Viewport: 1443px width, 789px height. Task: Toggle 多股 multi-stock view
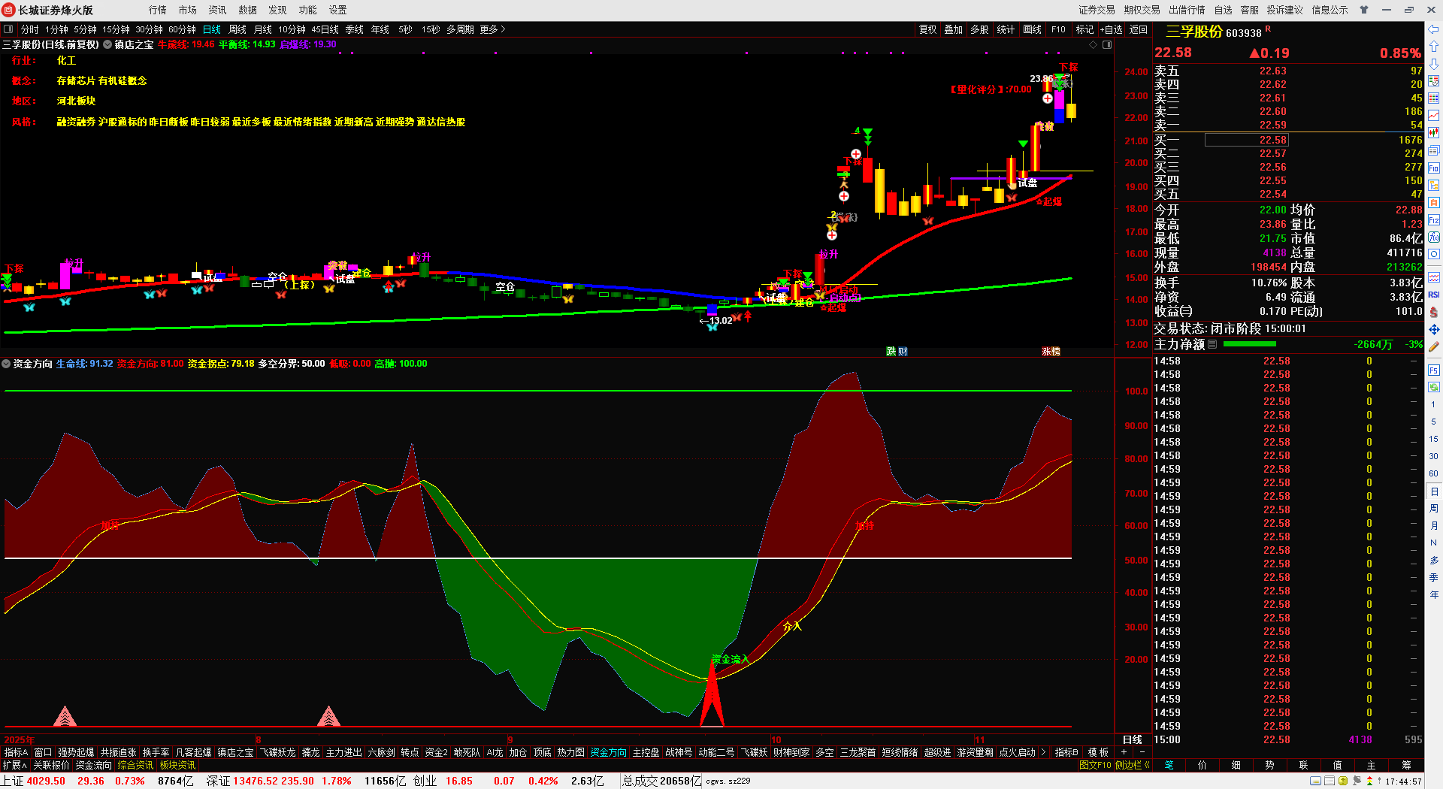979,29
